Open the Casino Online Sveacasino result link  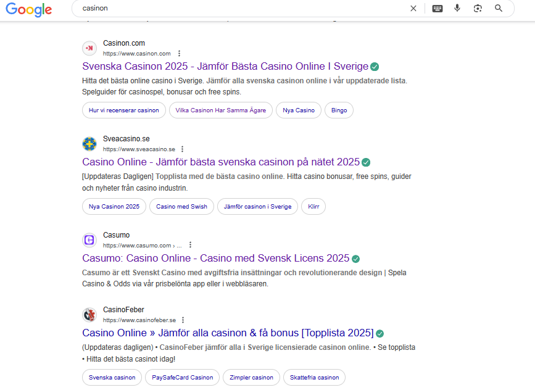coord(221,162)
